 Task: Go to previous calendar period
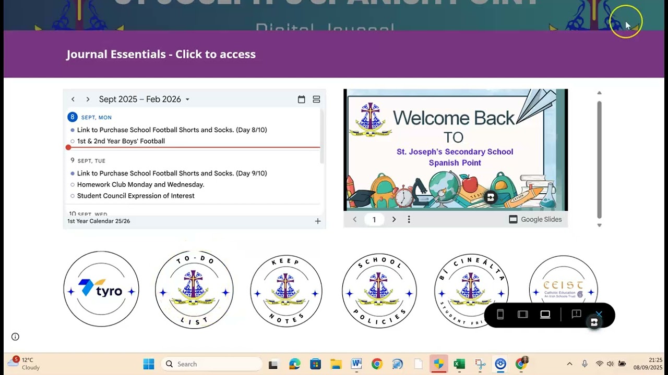coord(73,99)
